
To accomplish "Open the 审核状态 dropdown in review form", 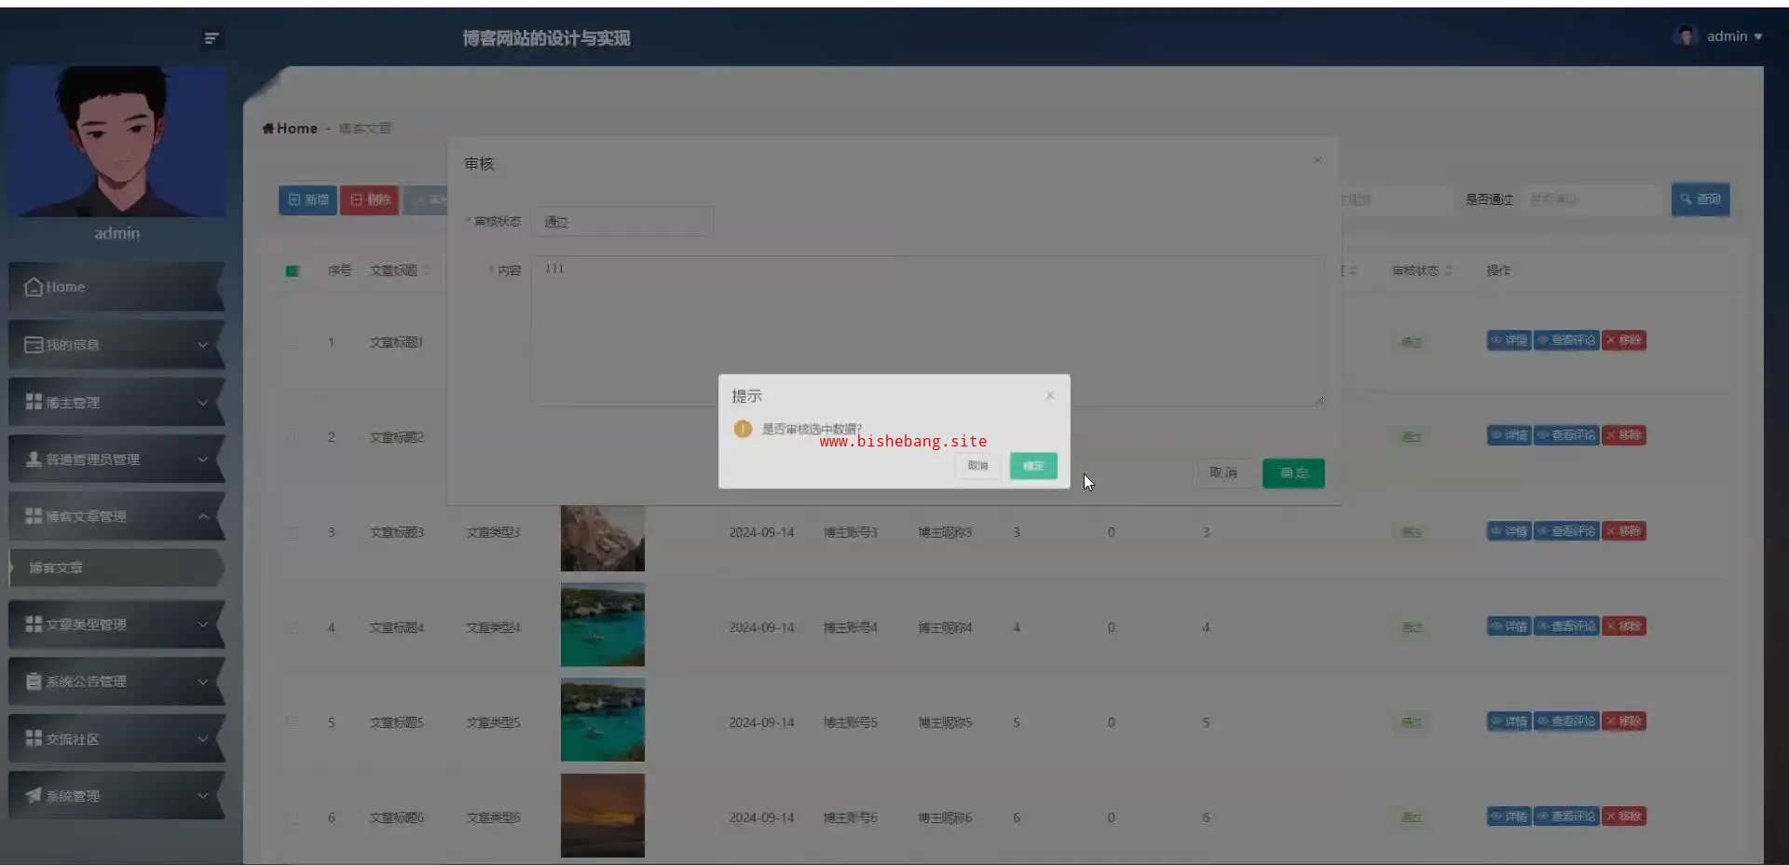I will [x=622, y=222].
